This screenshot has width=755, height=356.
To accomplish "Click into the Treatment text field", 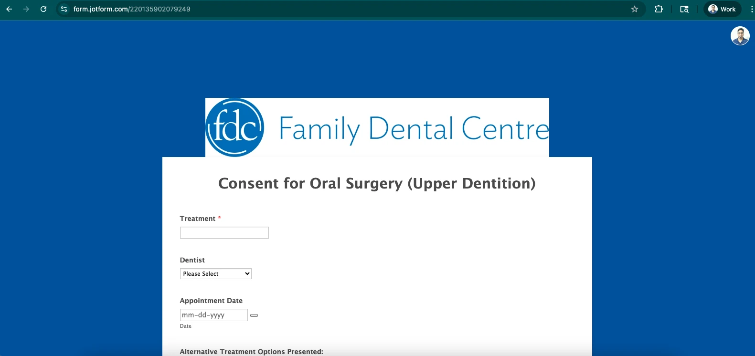I will pyautogui.click(x=224, y=233).
